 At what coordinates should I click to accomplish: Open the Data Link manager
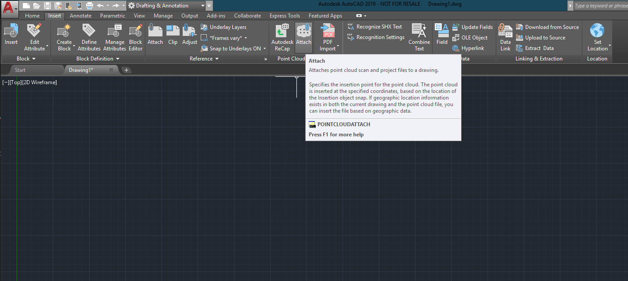tap(505, 37)
